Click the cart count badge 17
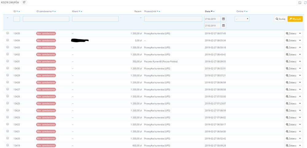This screenshot has height=148, width=307. pos(24,2)
